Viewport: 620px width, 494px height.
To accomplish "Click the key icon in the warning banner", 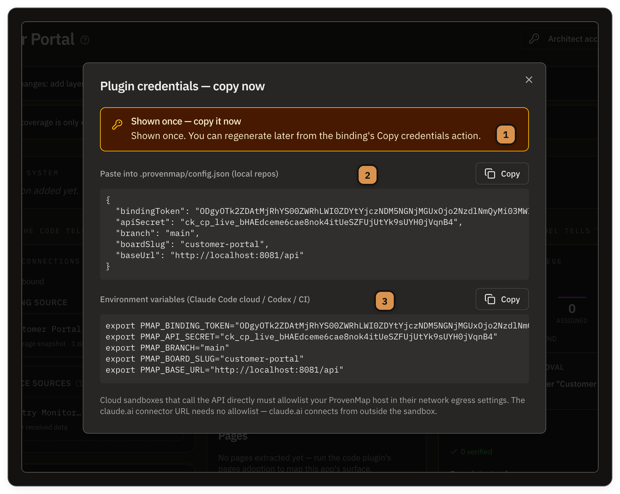I will coord(117,124).
